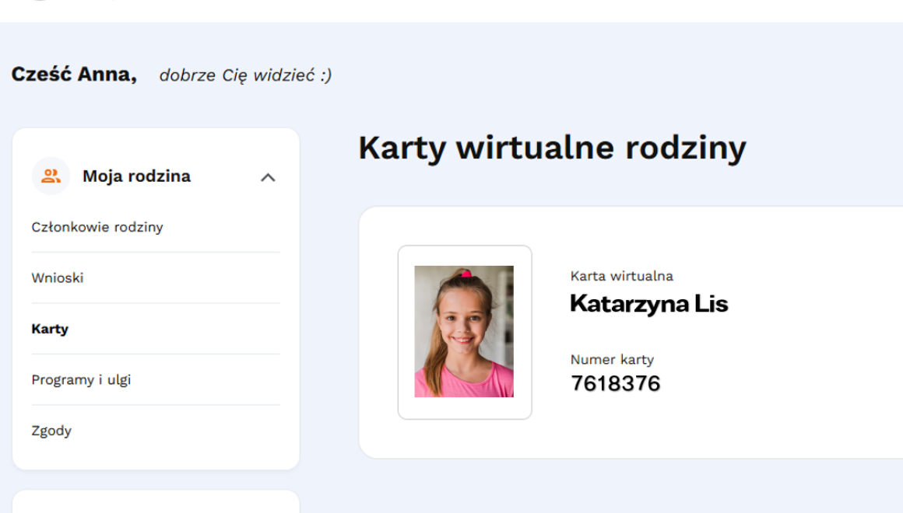Click the Cześć Anna greeting
The width and height of the screenshot is (903, 513).
(x=74, y=74)
